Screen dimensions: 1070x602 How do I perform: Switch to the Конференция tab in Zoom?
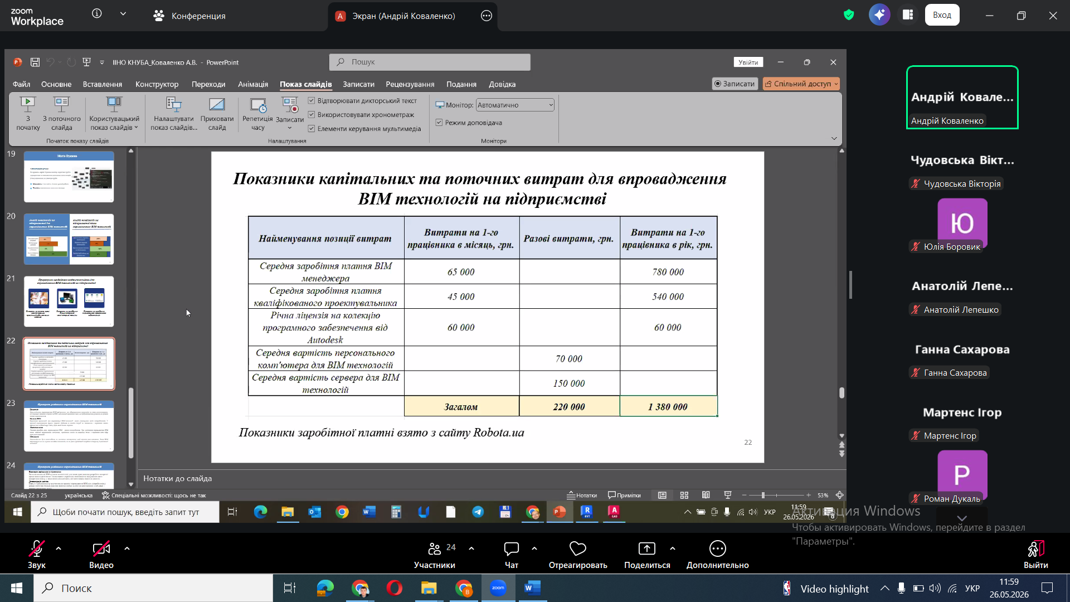[189, 16]
